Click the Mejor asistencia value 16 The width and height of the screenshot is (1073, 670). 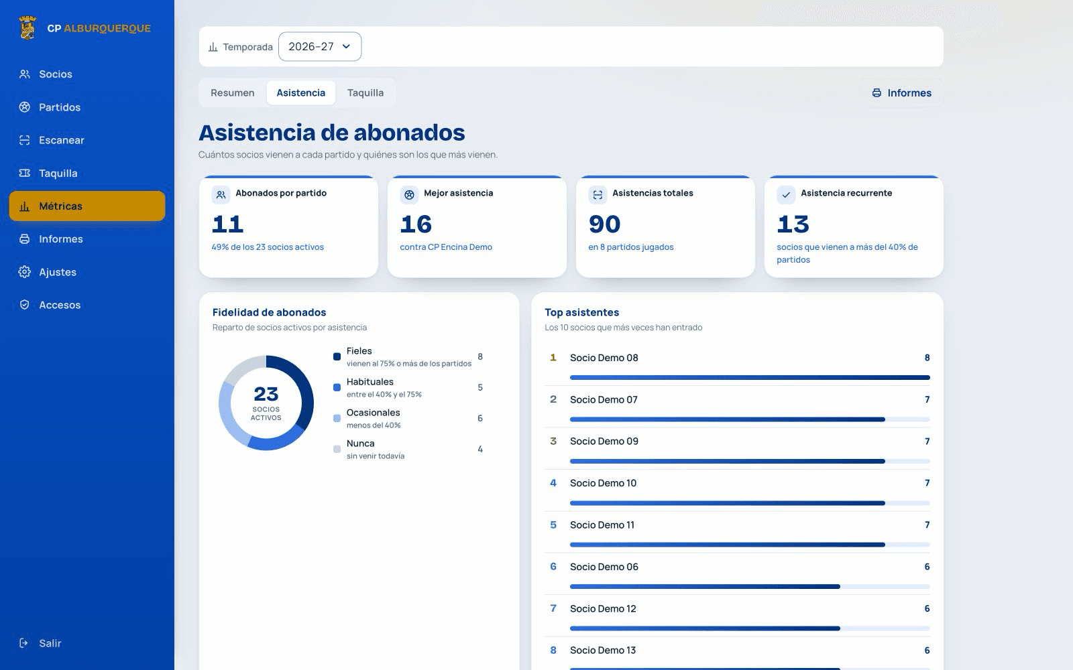click(x=416, y=224)
